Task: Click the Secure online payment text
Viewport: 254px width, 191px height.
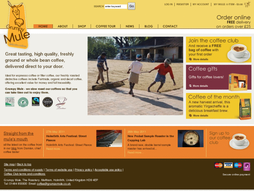Action: click(236, 175)
